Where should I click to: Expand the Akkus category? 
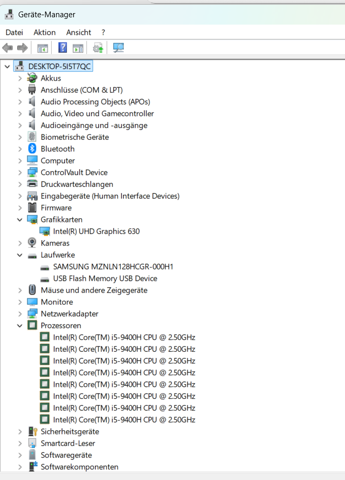(20, 79)
